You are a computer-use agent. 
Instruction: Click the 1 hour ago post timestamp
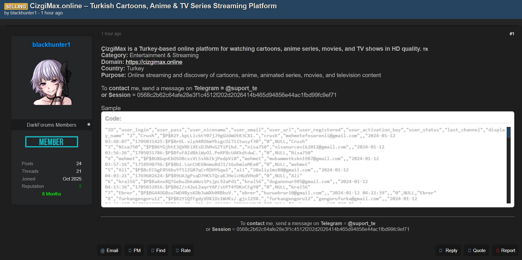[x=111, y=34]
